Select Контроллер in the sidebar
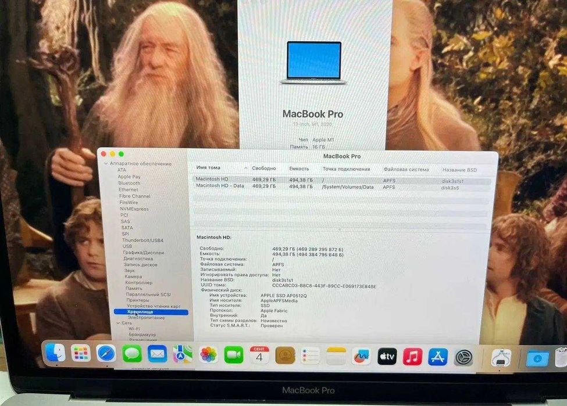The height and width of the screenshot is (406, 567). coord(138,282)
